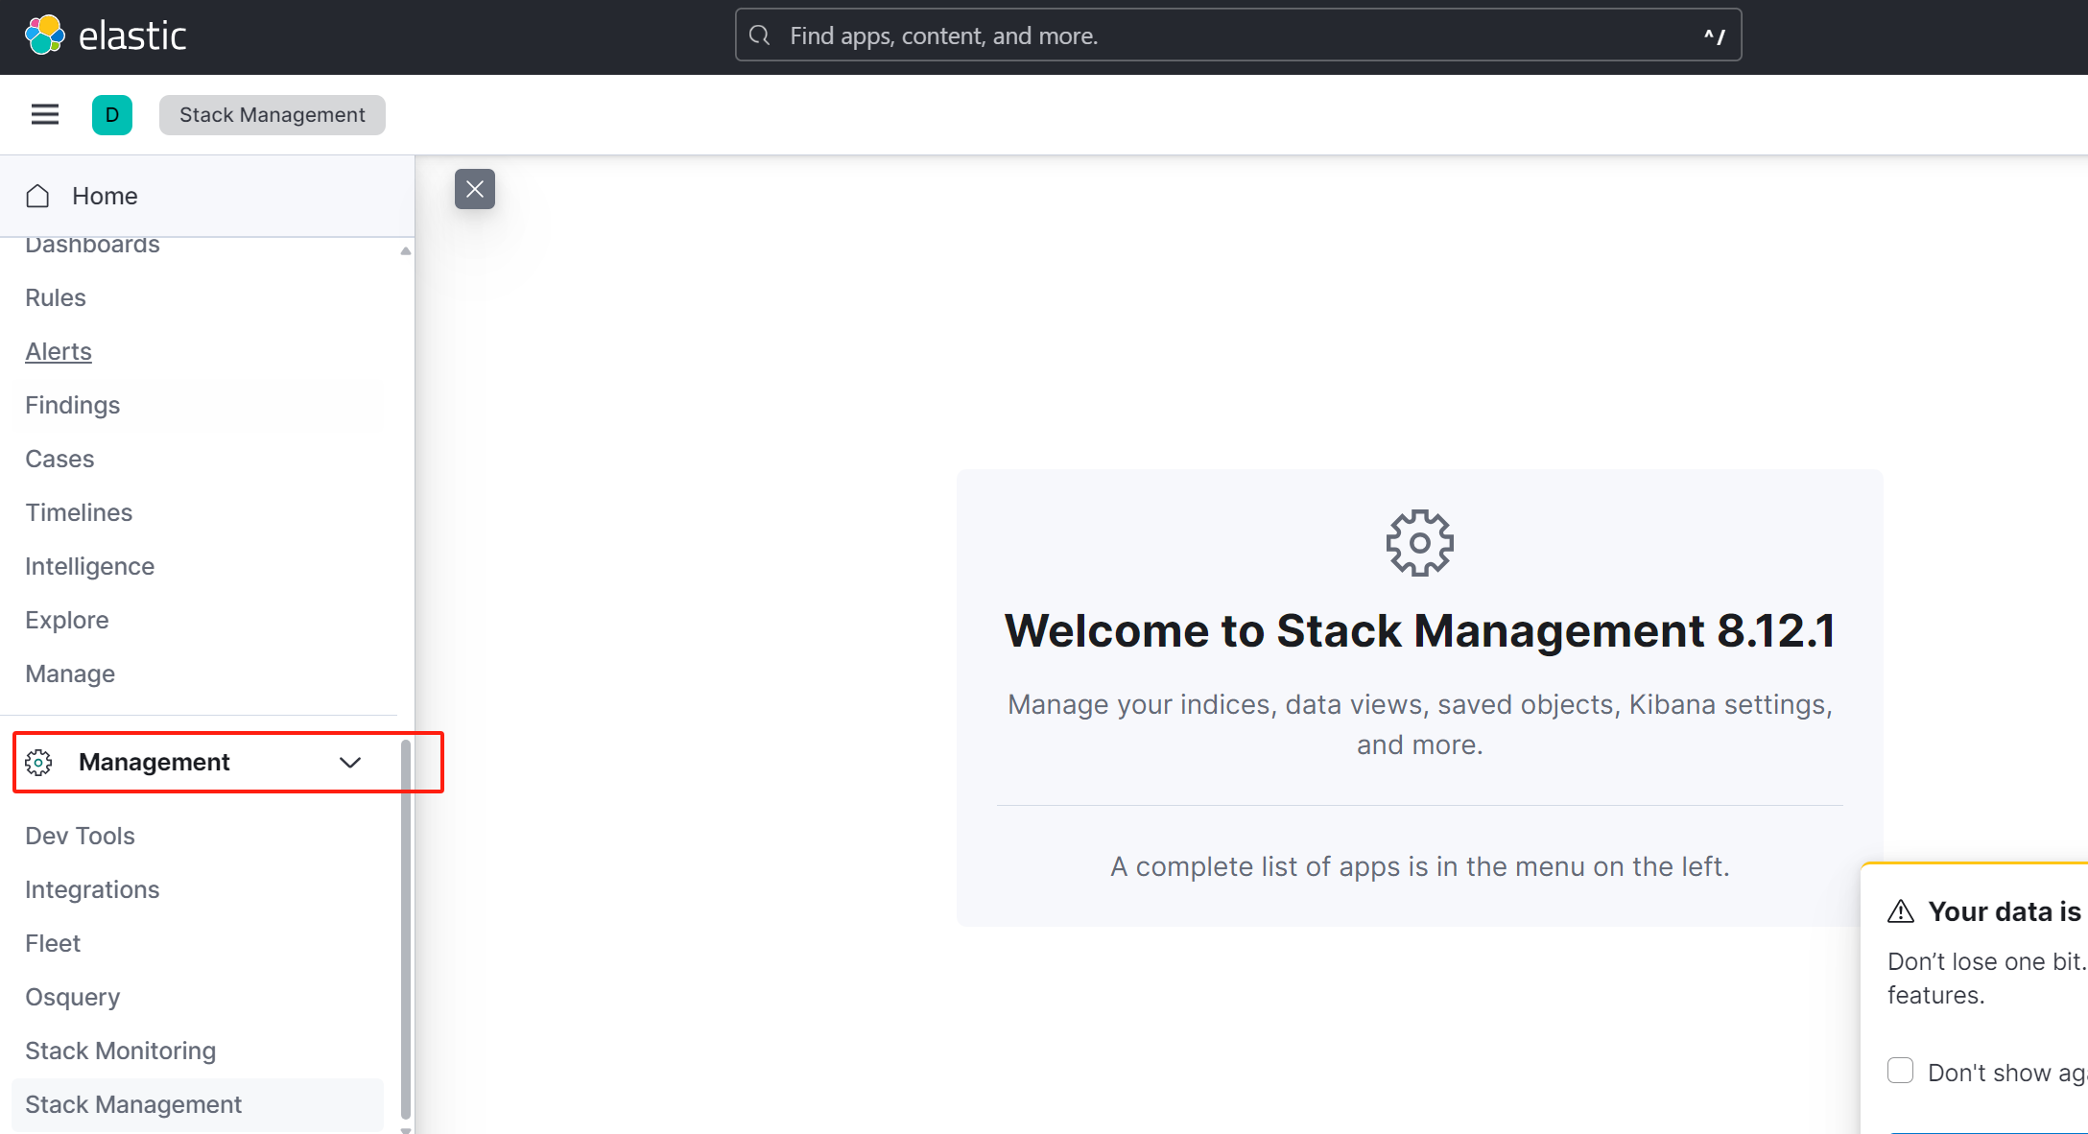Open Cases in sidebar
Image resolution: width=2088 pixels, height=1134 pixels.
coord(59,459)
